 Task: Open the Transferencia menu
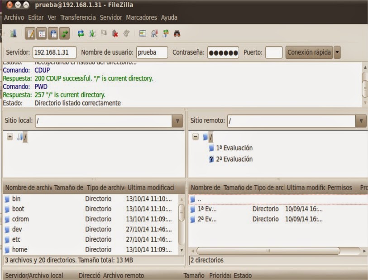tap(78, 17)
